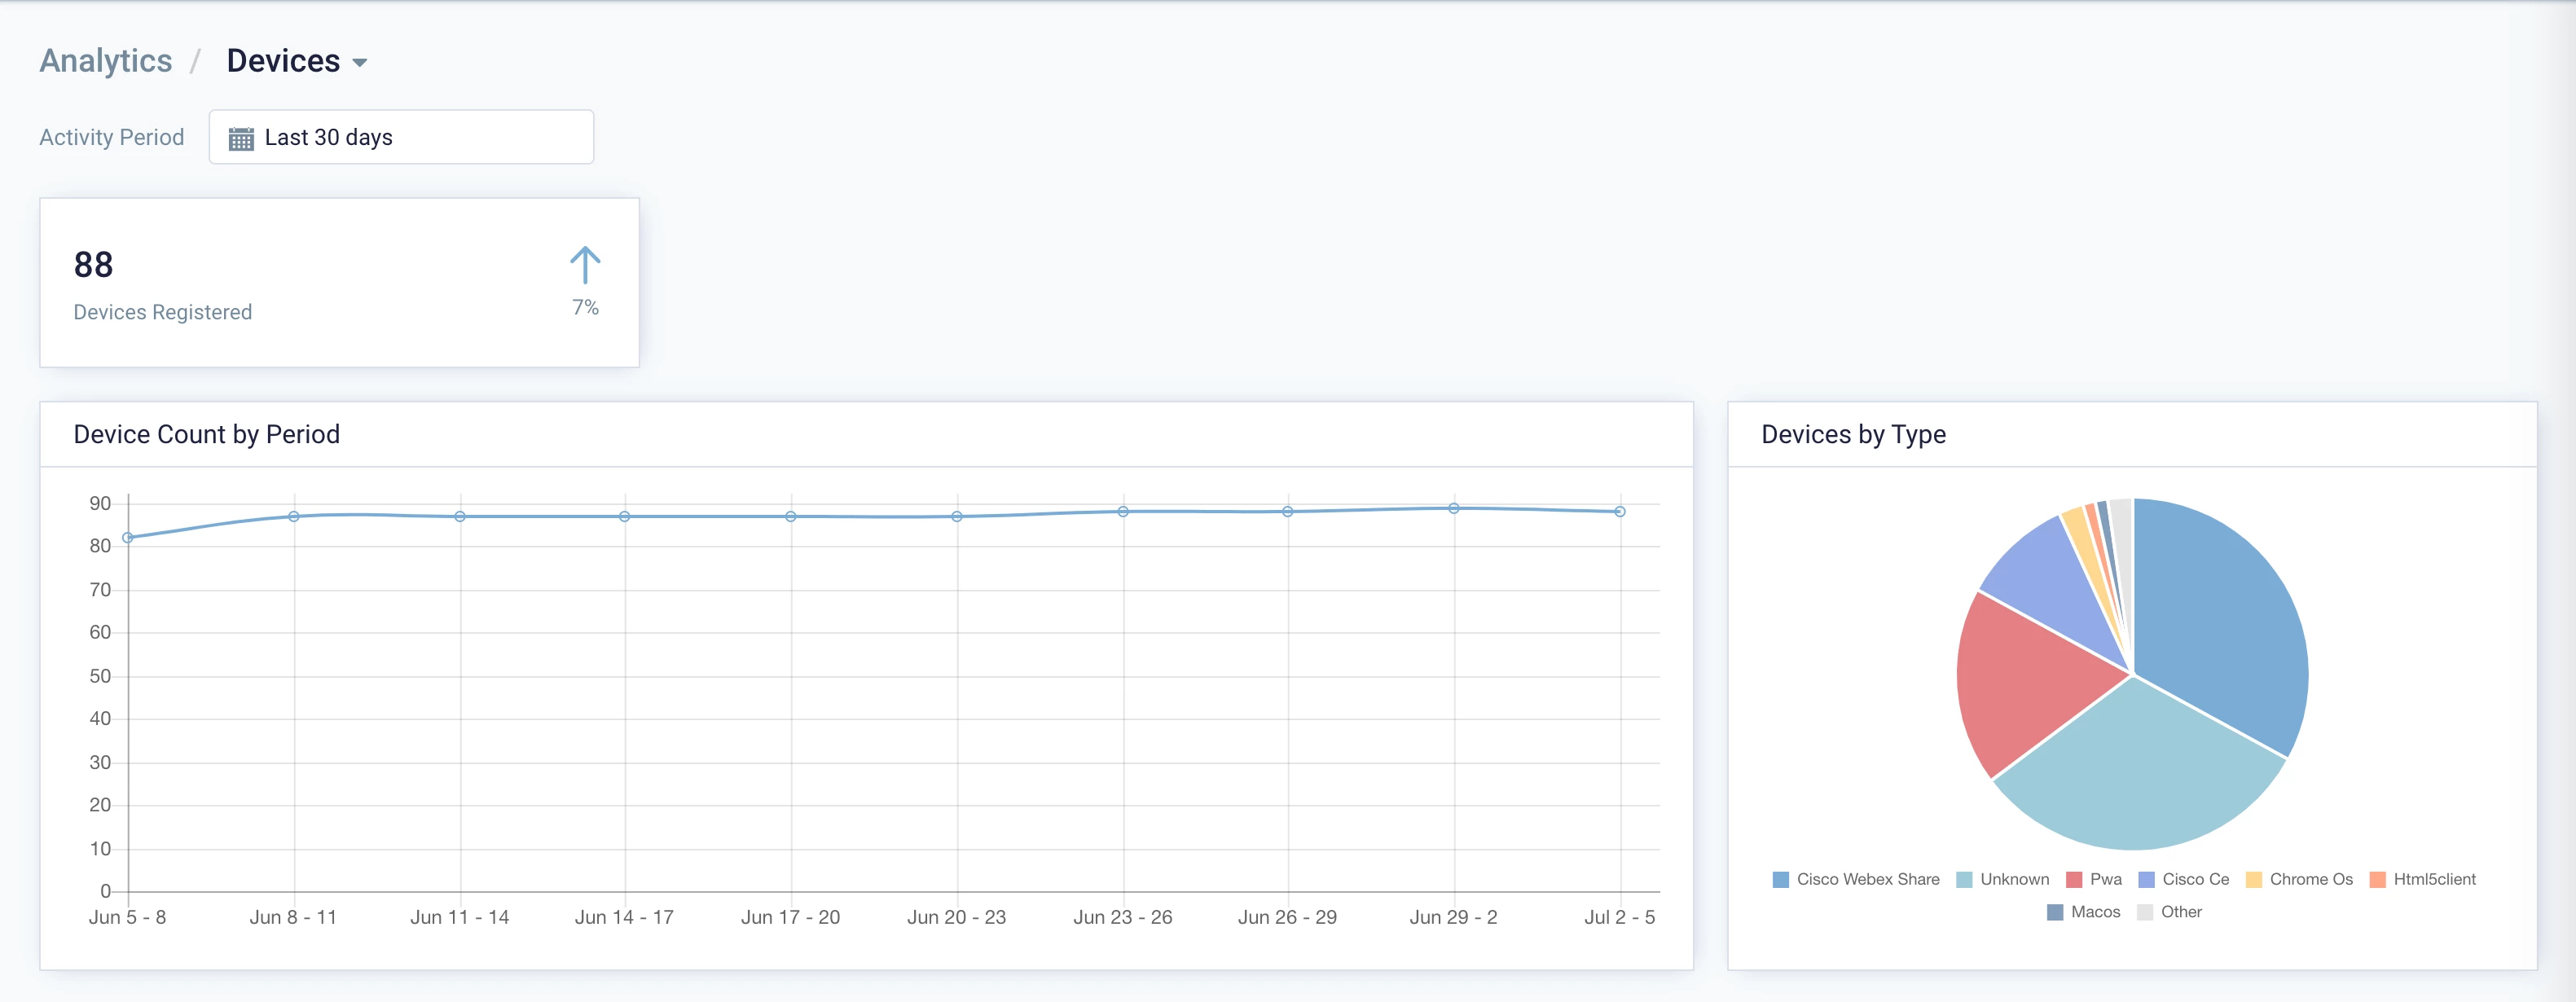Image resolution: width=2576 pixels, height=1002 pixels.
Task: Toggle Pwa legend color swatch
Action: click(2074, 880)
